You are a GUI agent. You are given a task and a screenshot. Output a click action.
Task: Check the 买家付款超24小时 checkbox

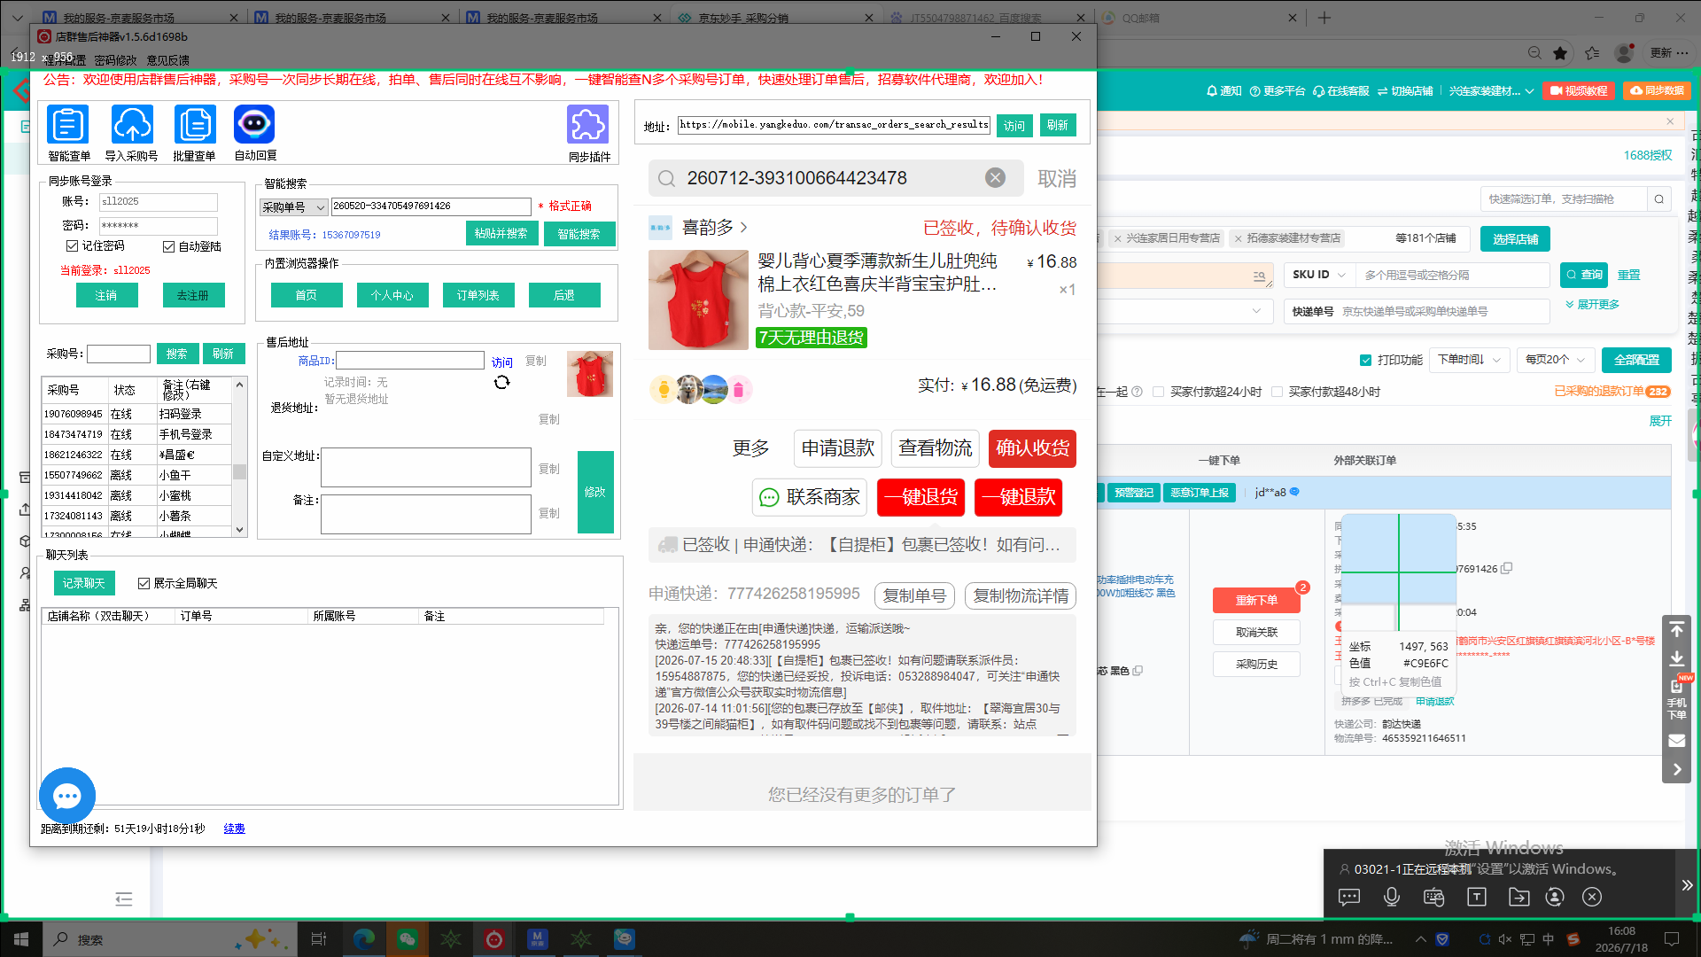click(1158, 392)
